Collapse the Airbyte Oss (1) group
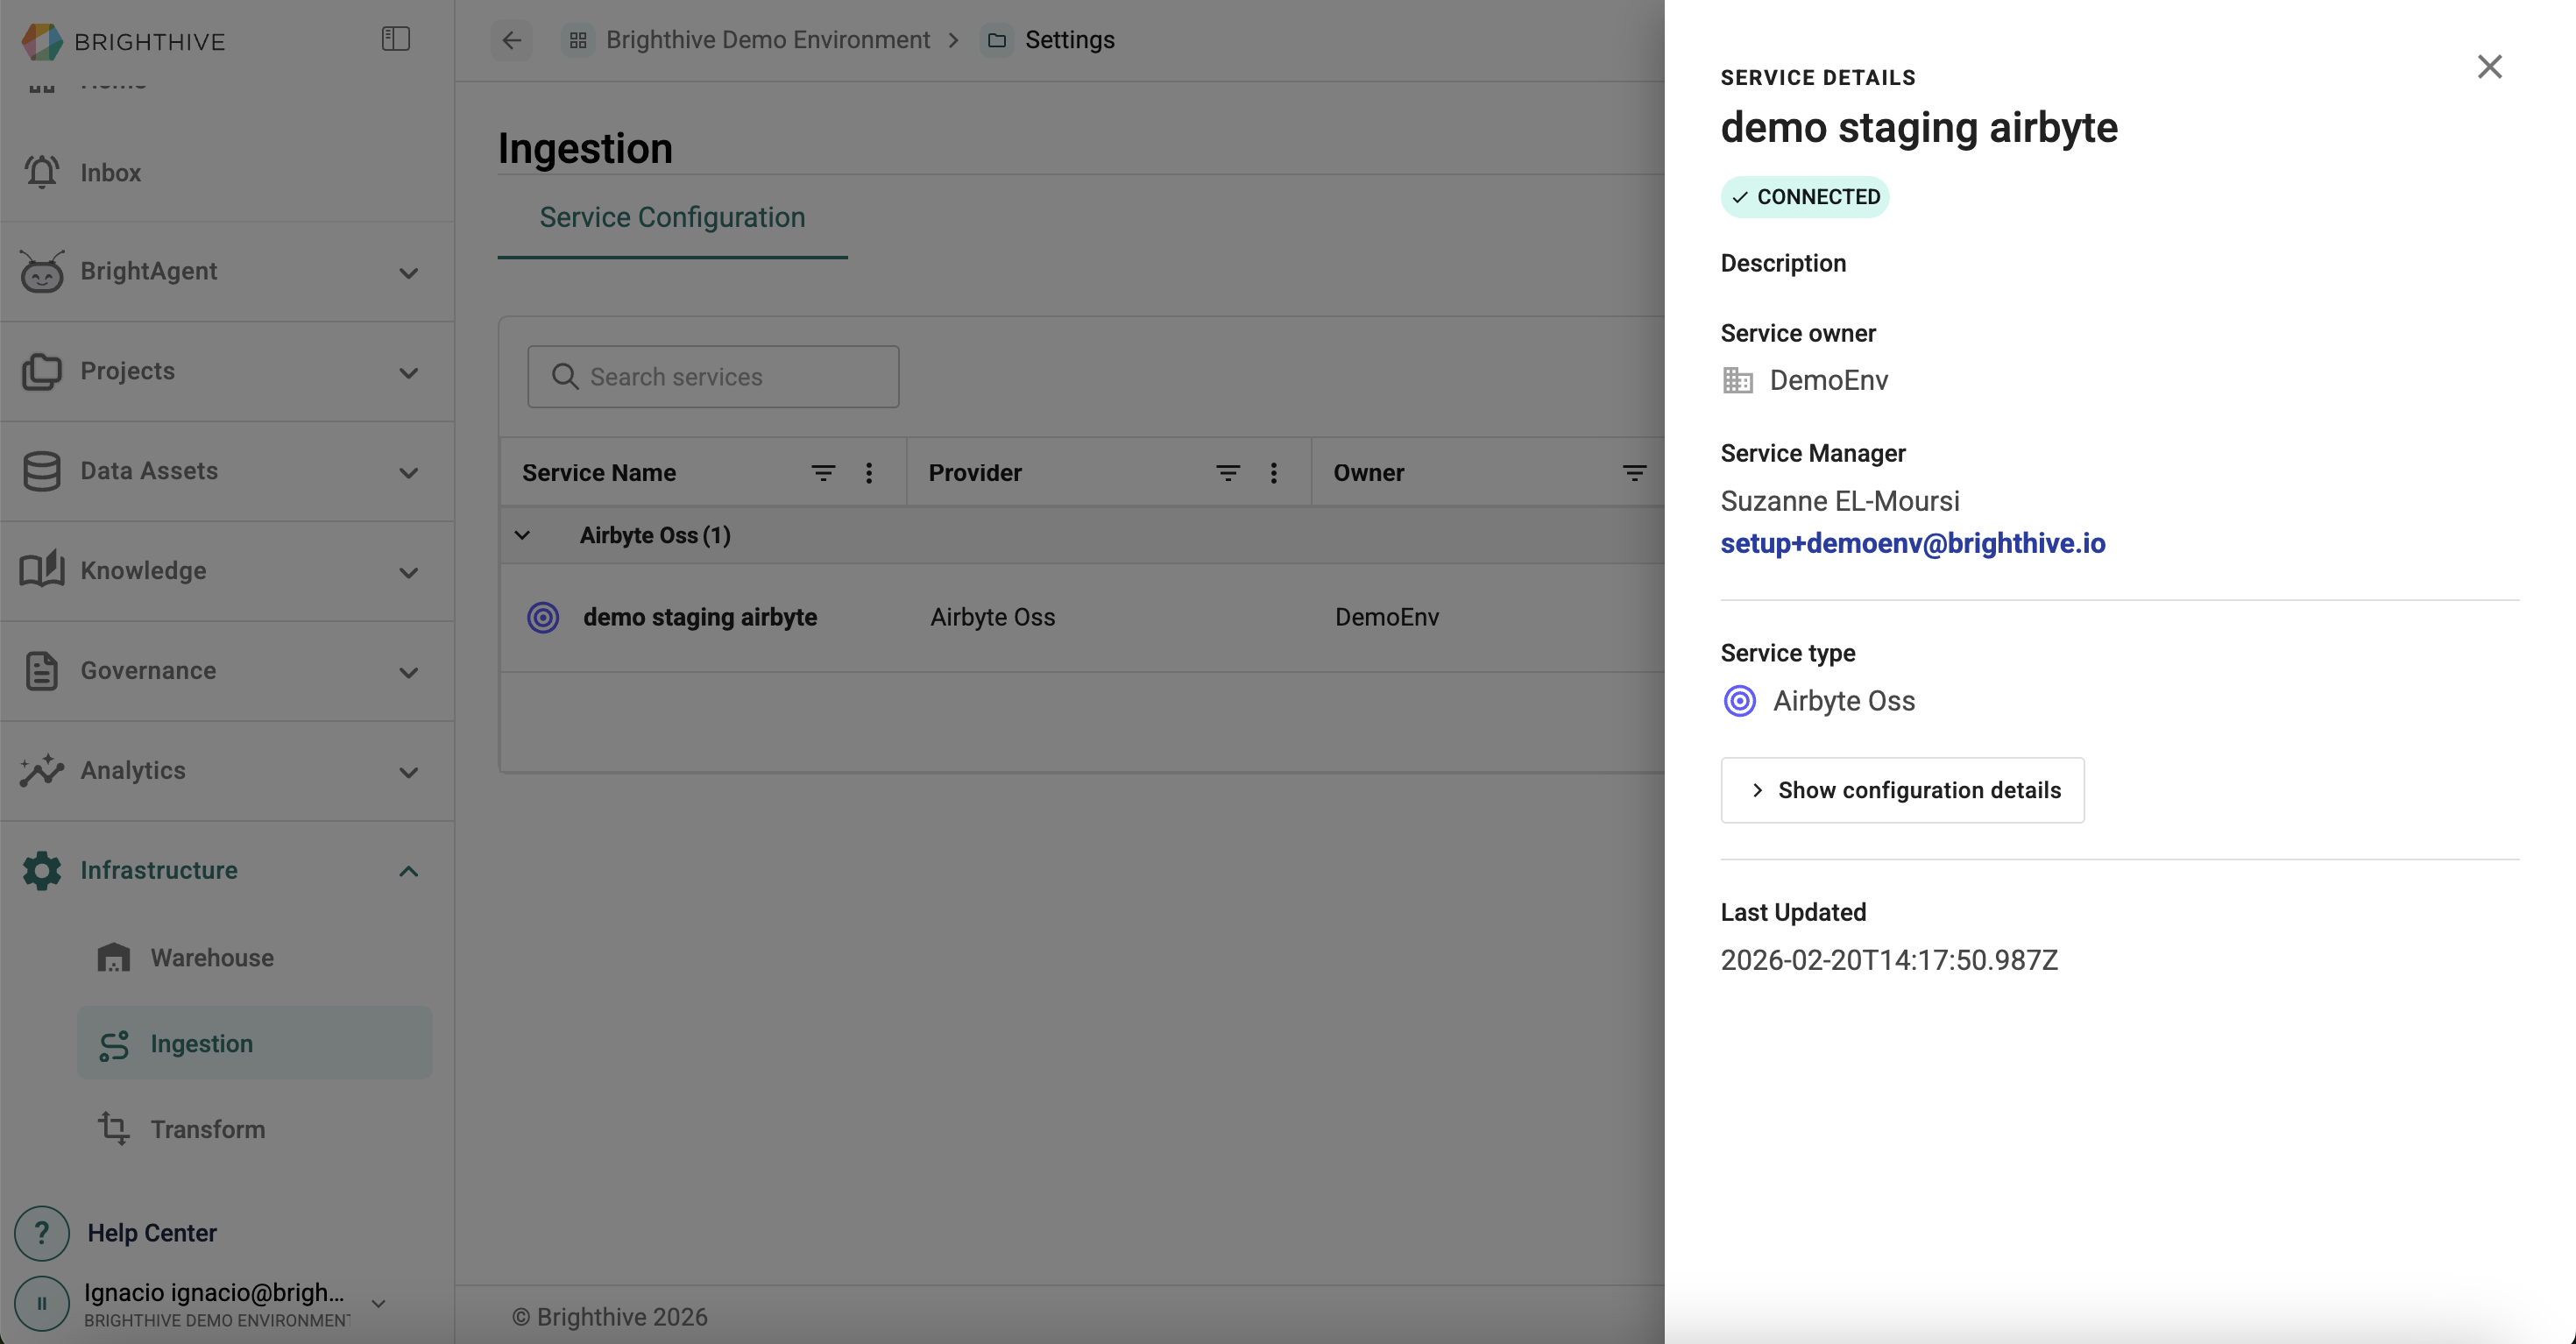 [522, 535]
